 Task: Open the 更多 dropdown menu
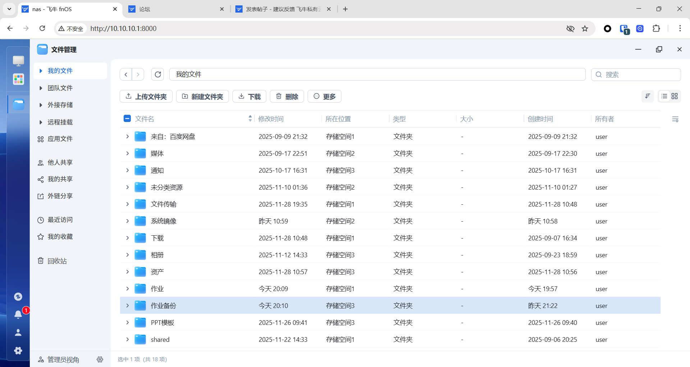(x=324, y=96)
